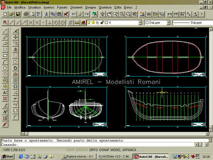Print the drawing using the printer icon
The image size is (213, 160).
tap(26, 14)
